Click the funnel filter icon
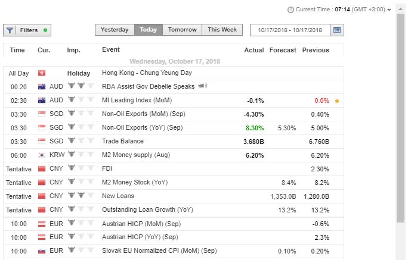This screenshot has width=408, height=260. (11, 30)
